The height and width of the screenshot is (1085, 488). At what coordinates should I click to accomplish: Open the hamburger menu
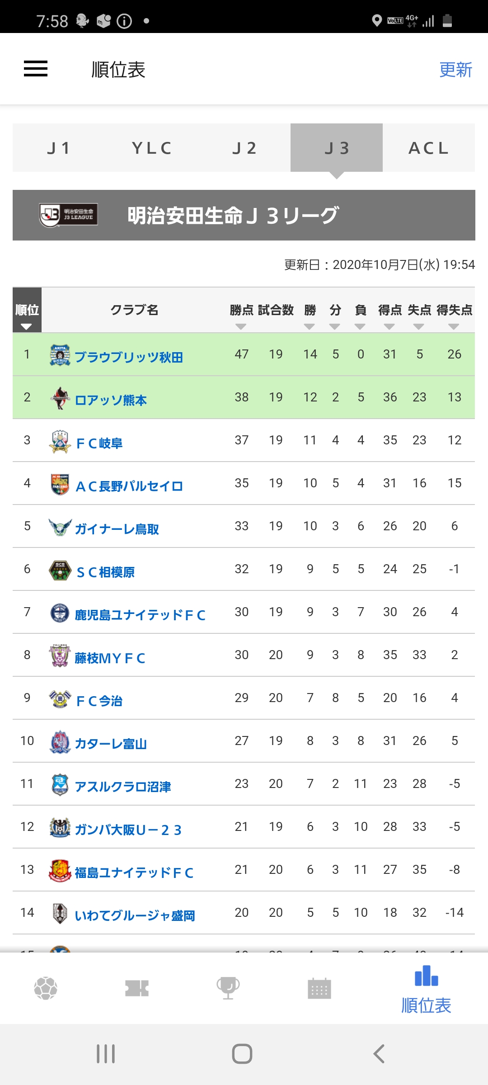(x=36, y=69)
